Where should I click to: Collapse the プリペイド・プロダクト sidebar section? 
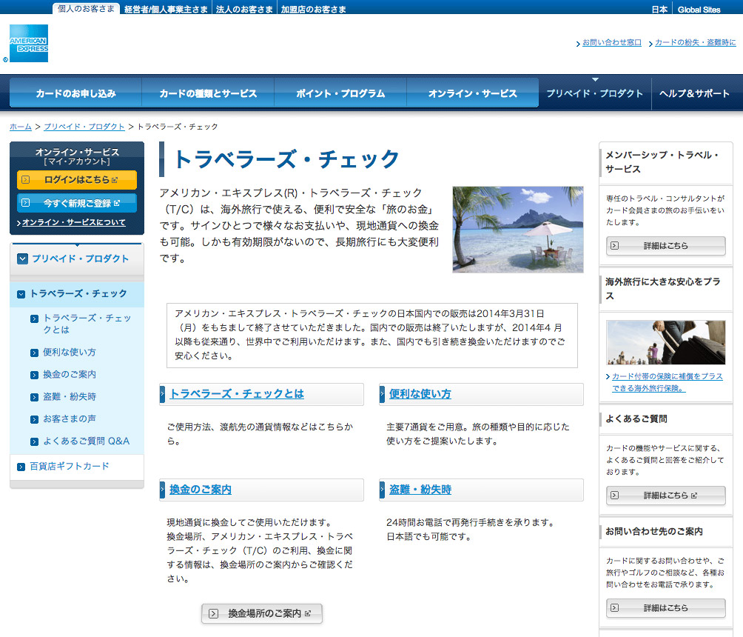[x=22, y=259]
